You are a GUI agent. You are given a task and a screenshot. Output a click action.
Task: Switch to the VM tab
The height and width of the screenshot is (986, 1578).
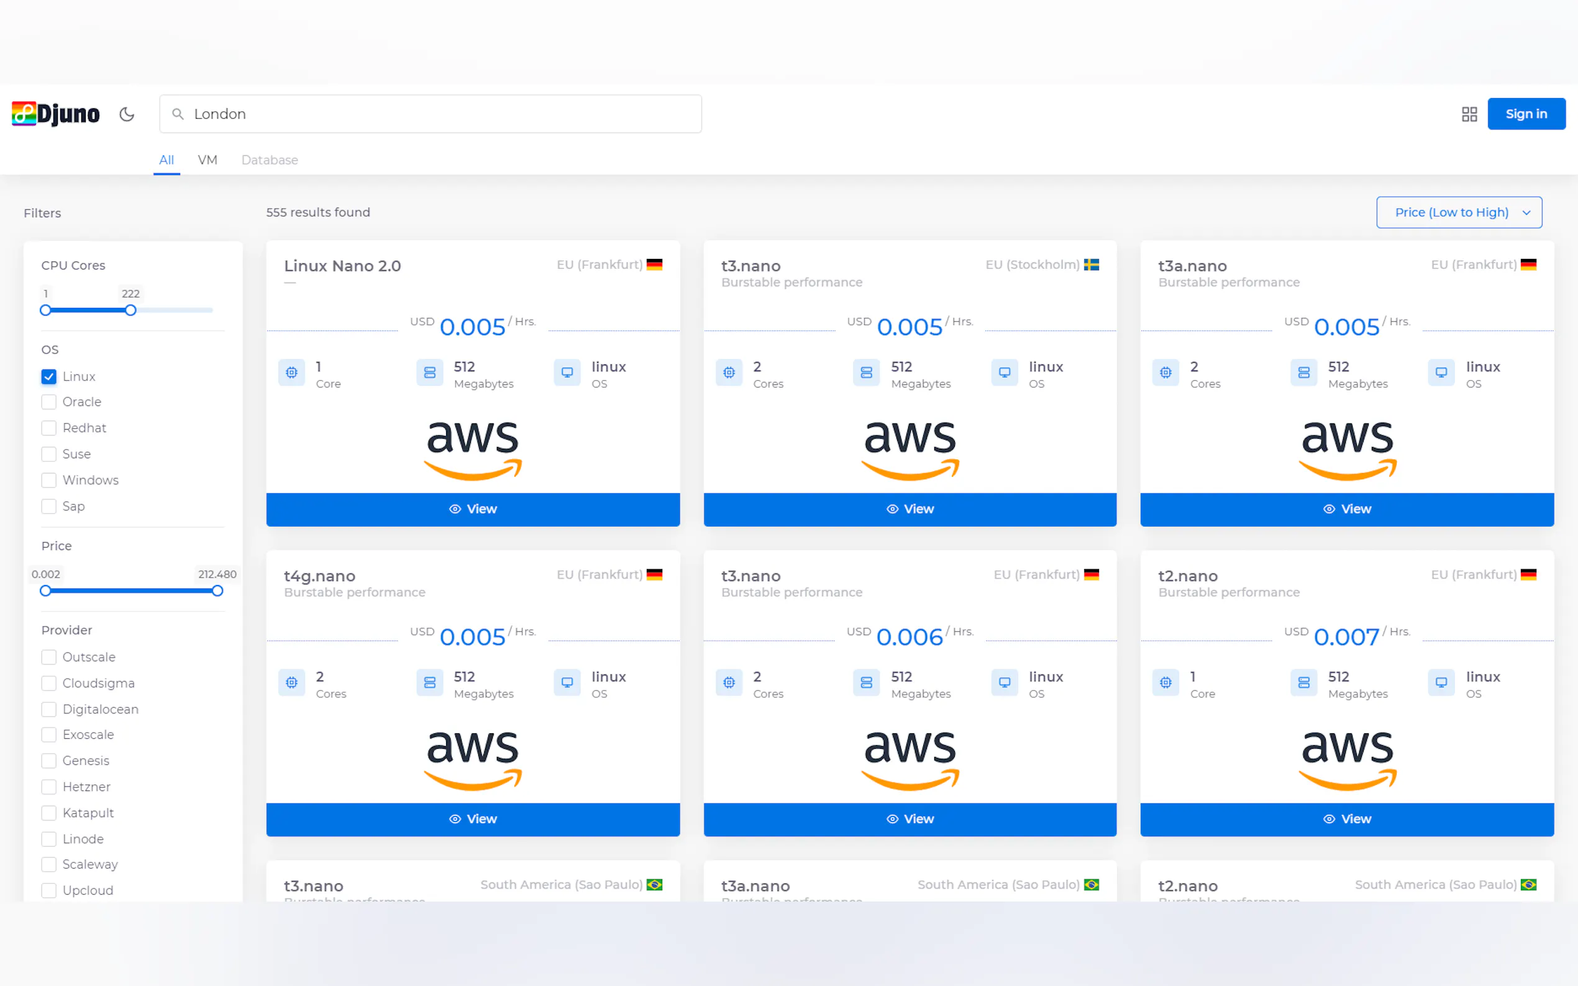click(208, 160)
